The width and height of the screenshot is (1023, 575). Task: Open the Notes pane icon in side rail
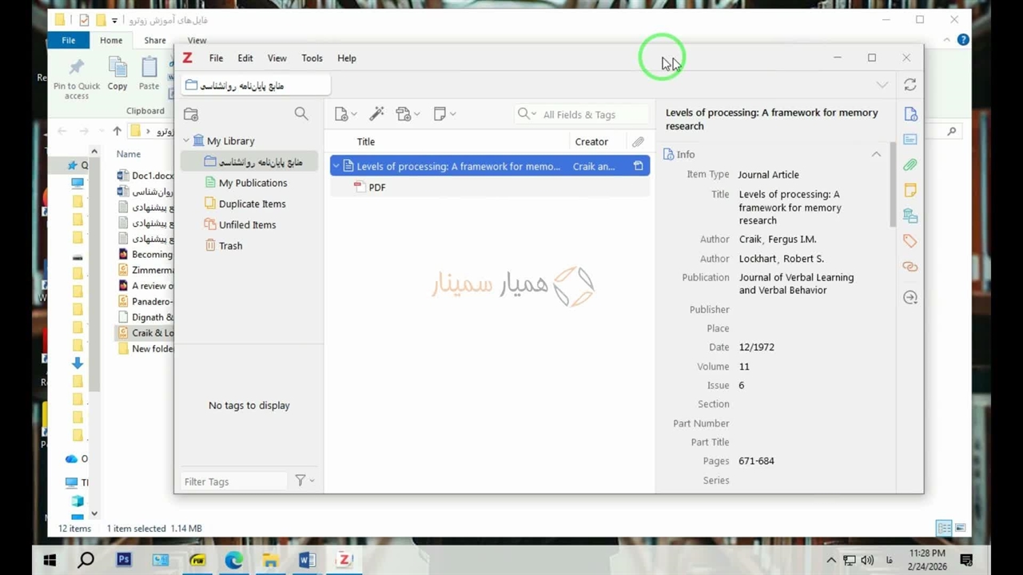(910, 190)
